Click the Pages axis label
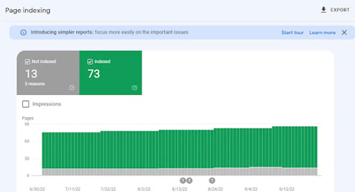 pyautogui.click(x=27, y=118)
